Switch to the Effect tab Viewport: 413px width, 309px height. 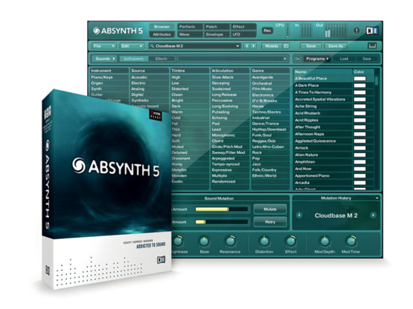[243, 27]
